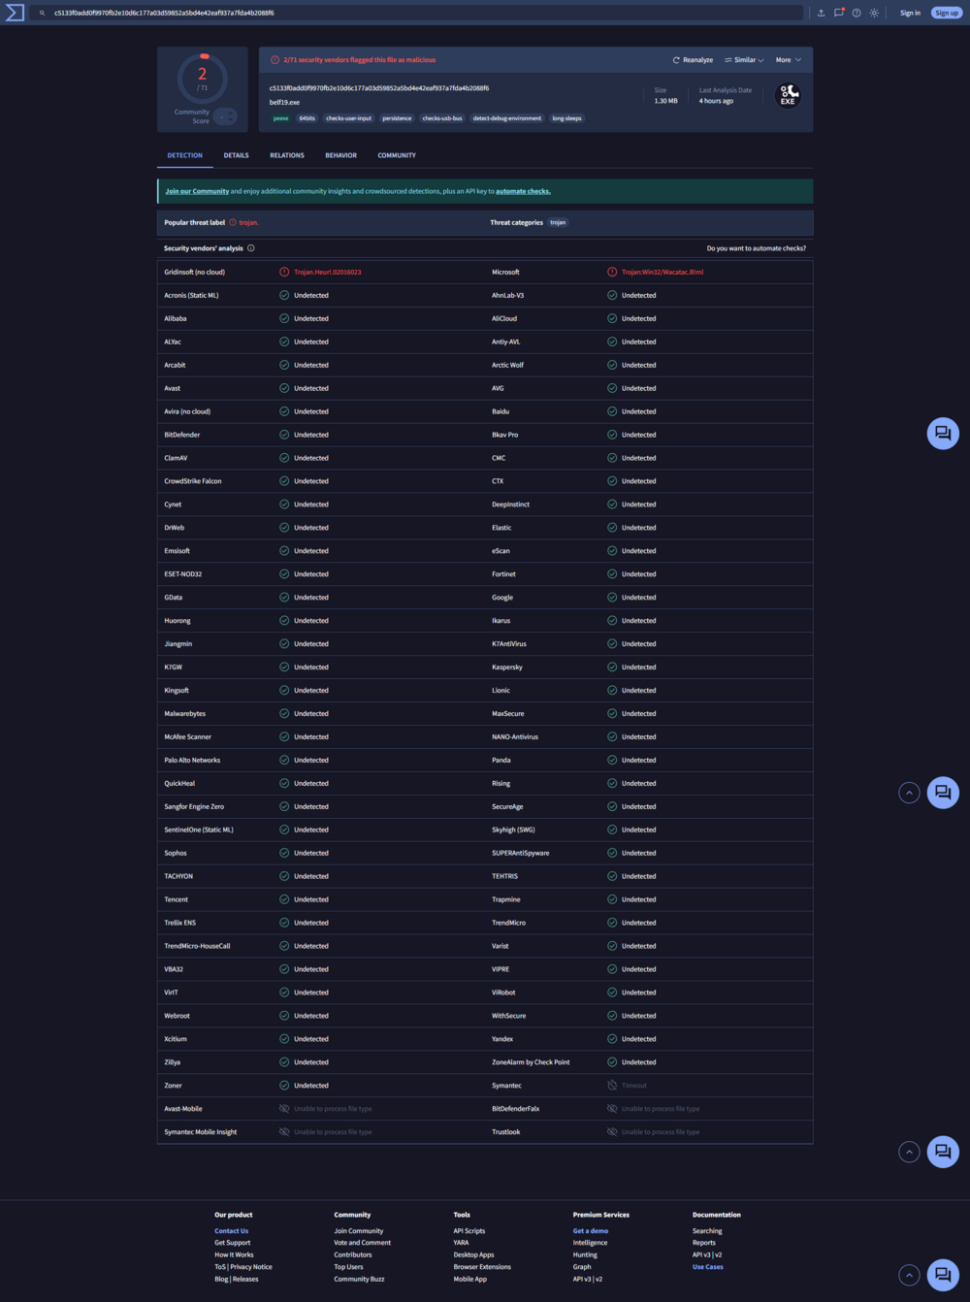Select the checks-usb-bus tag
This screenshot has height=1302, width=970.
click(442, 118)
